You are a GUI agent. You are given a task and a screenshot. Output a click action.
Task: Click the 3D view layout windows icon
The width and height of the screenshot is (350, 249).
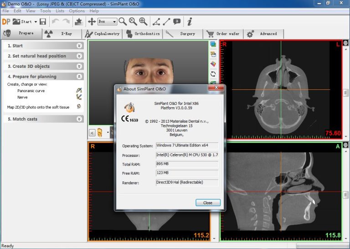pos(213,44)
